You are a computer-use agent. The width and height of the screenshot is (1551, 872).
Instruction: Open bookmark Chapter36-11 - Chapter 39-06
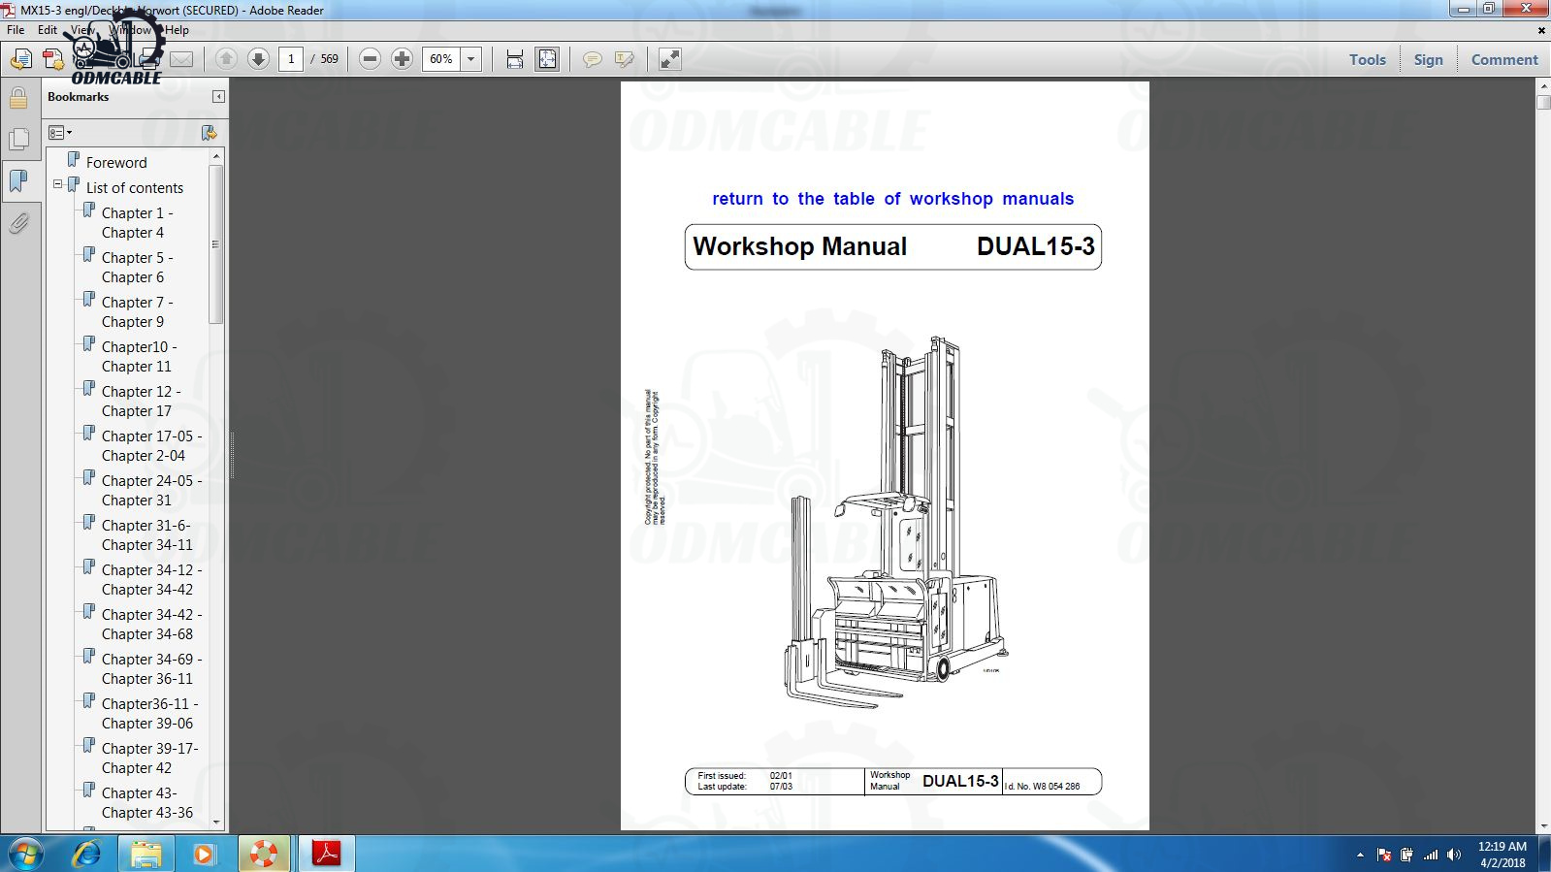click(150, 714)
